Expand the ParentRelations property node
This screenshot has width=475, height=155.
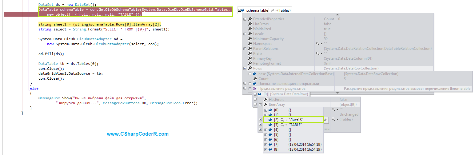tap(245, 49)
